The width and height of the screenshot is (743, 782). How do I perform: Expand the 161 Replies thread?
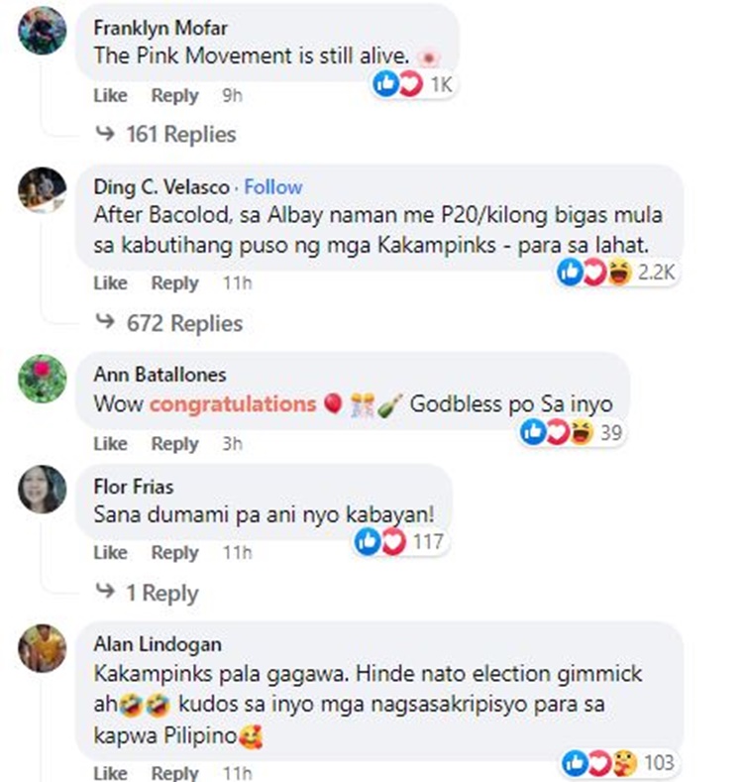tap(165, 134)
